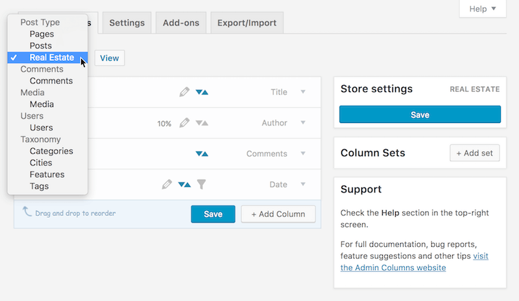This screenshot has height=301, width=519.
Task: Click the pencil edit icon in Title row
Action: 184,92
